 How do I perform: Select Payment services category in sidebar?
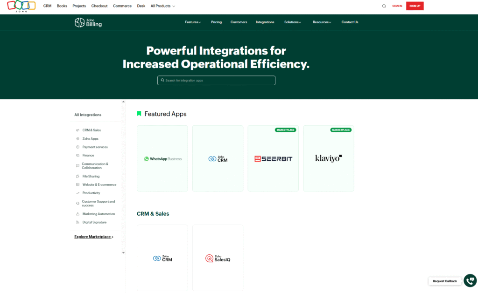[x=95, y=147]
